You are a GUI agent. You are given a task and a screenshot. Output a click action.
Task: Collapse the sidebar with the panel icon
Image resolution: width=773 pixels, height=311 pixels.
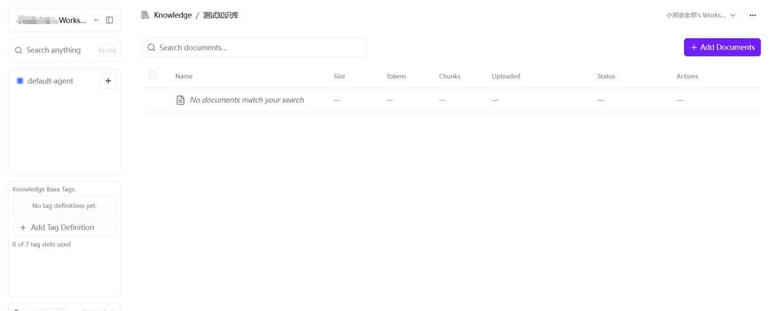109,20
